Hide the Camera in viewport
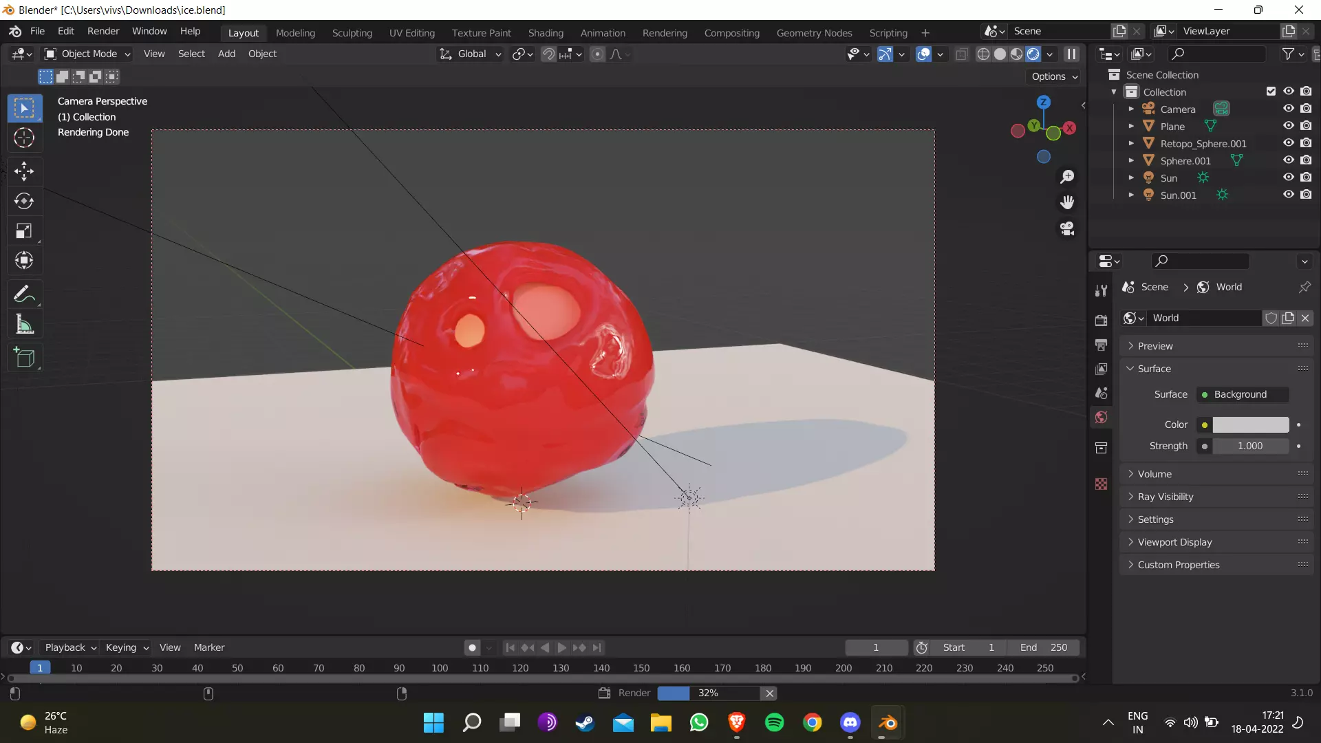 pos(1289,109)
